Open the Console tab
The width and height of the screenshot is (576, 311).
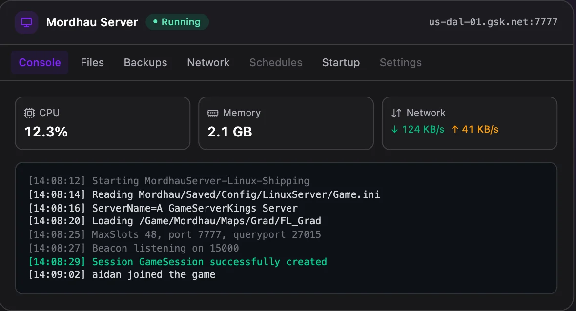coord(40,63)
